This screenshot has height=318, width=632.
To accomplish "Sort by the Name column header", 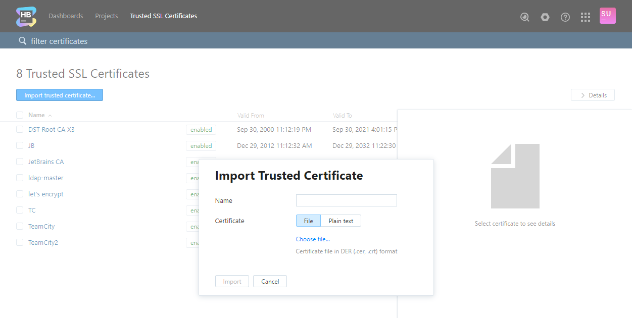I will click(x=36, y=115).
